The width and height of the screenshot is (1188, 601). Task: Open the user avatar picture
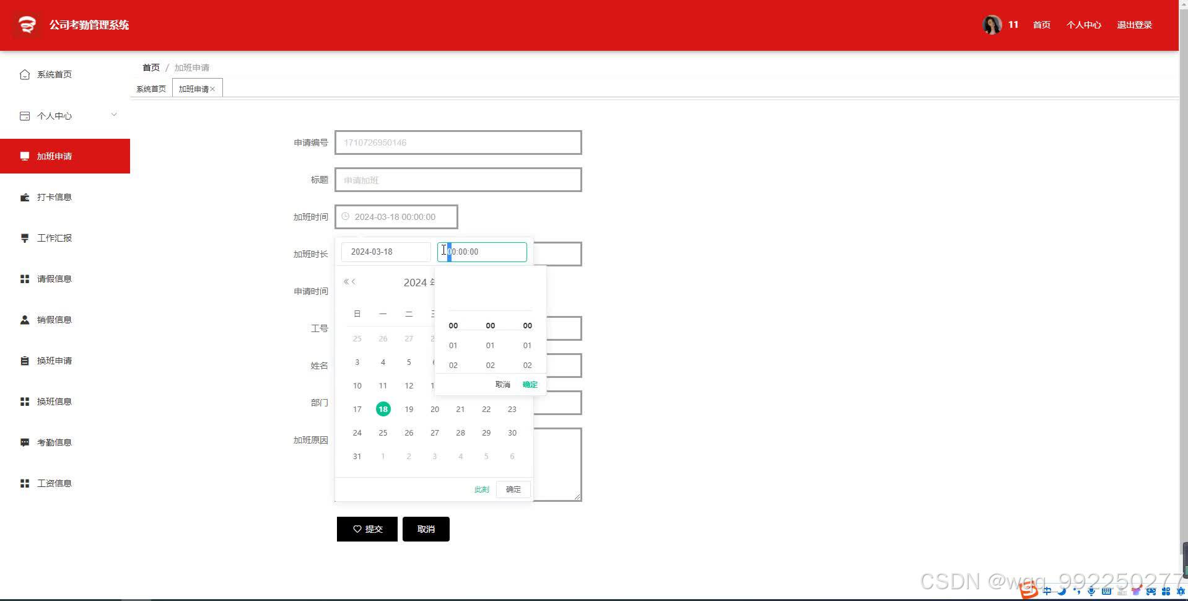point(992,25)
